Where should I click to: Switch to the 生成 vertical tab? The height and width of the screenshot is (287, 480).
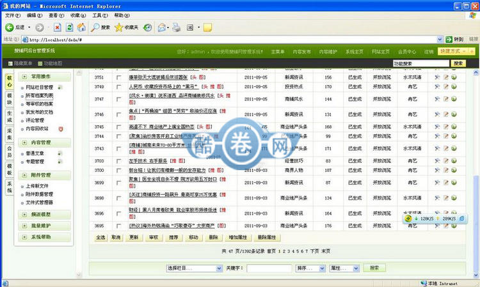10,116
